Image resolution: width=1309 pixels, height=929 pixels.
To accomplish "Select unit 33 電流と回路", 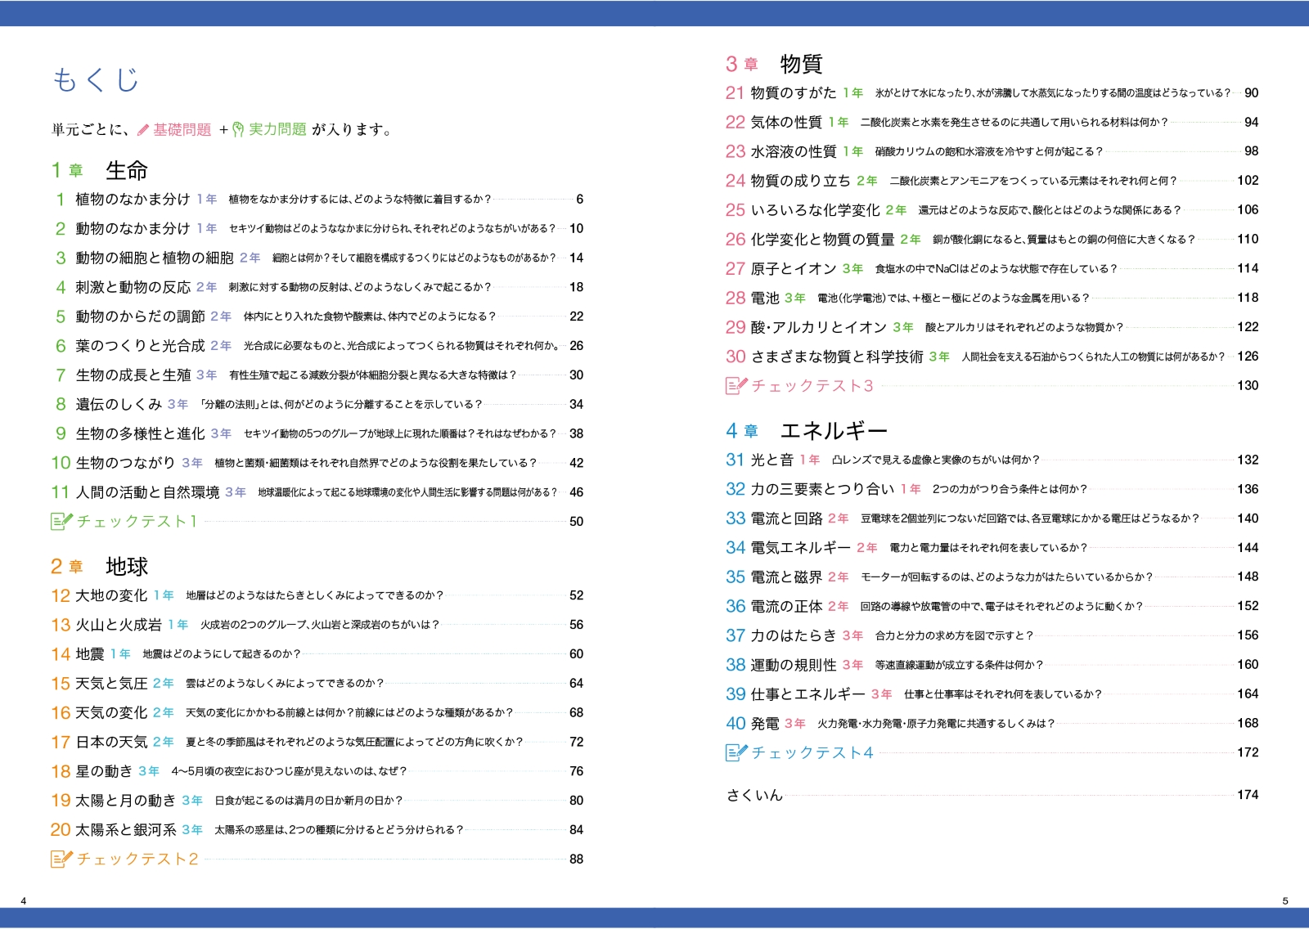I will point(786,518).
